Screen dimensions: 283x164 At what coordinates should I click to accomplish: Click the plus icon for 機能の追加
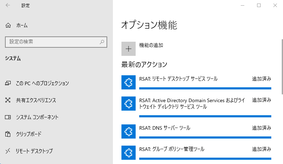[x=129, y=49]
